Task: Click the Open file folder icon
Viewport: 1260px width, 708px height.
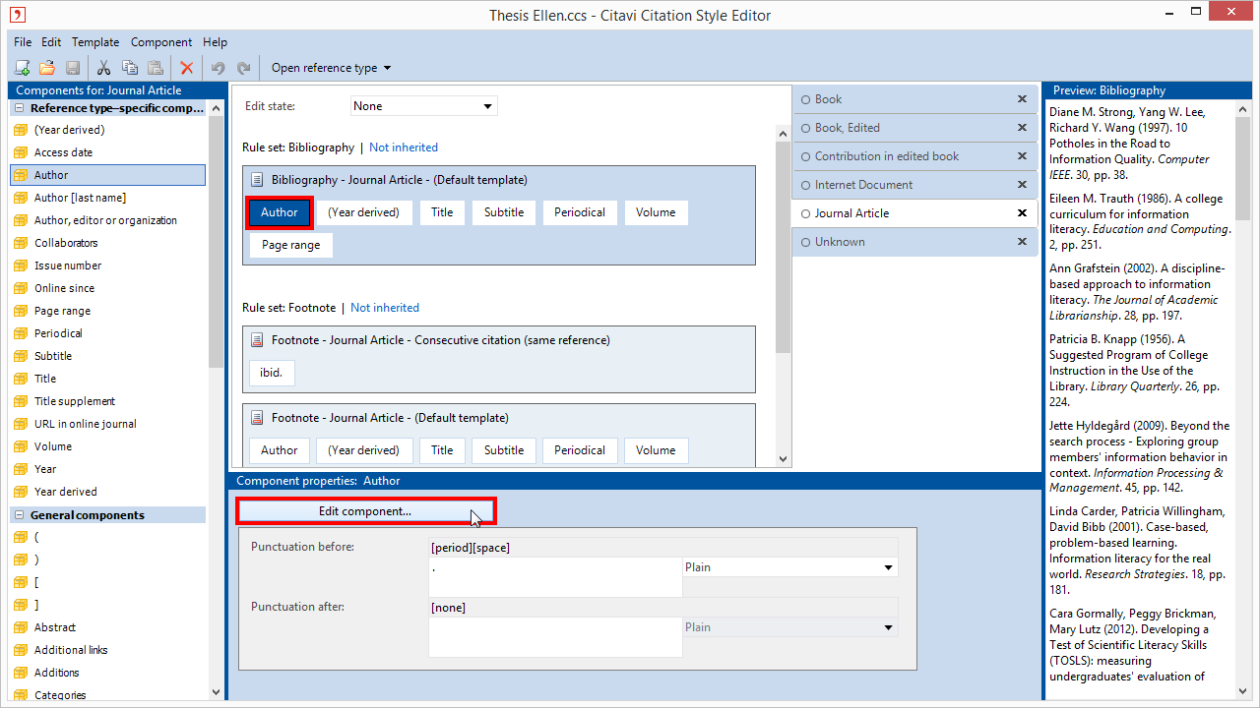Action: (x=46, y=68)
